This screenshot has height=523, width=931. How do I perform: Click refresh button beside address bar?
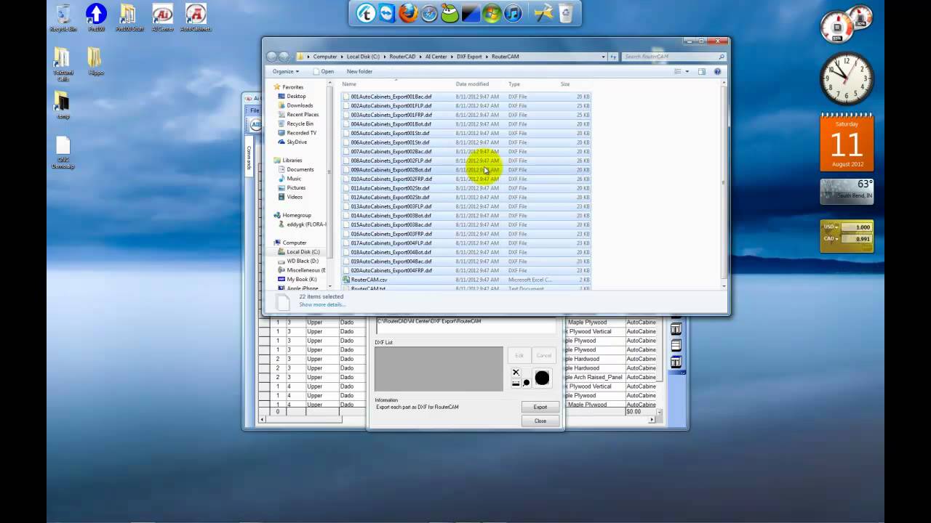pos(613,56)
